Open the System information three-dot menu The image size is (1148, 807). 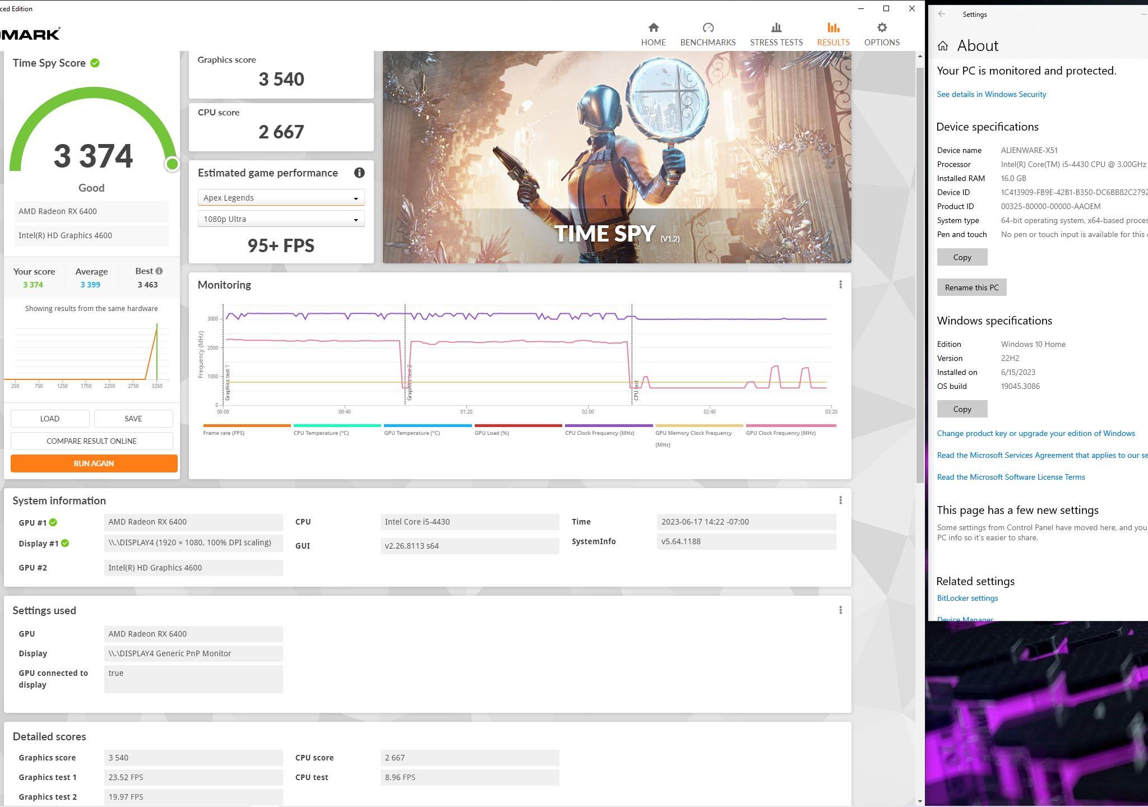840,500
